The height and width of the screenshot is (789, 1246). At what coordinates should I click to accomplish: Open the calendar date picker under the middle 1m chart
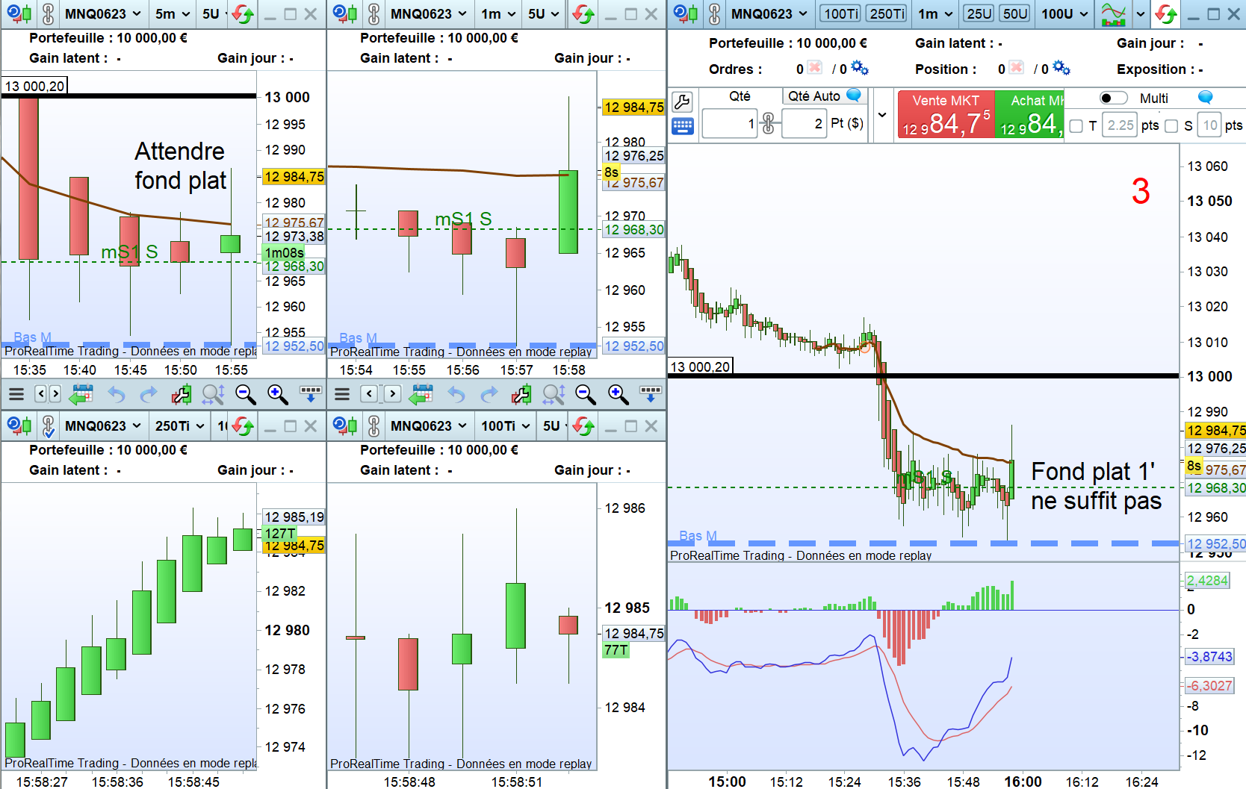click(x=421, y=394)
